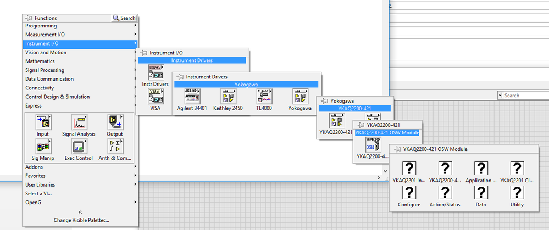Select the YKAQ2200-4... question-mark VI
Image resolution: width=549 pixels, height=230 pixels.
(x=445, y=169)
